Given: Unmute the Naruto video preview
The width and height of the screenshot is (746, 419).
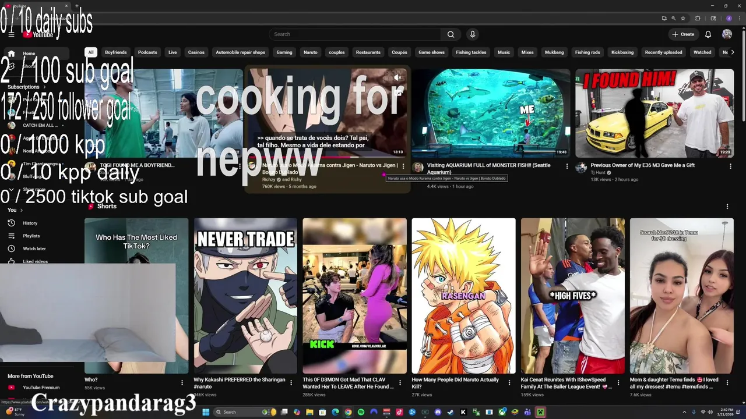Looking at the screenshot, I should point(397,77).
